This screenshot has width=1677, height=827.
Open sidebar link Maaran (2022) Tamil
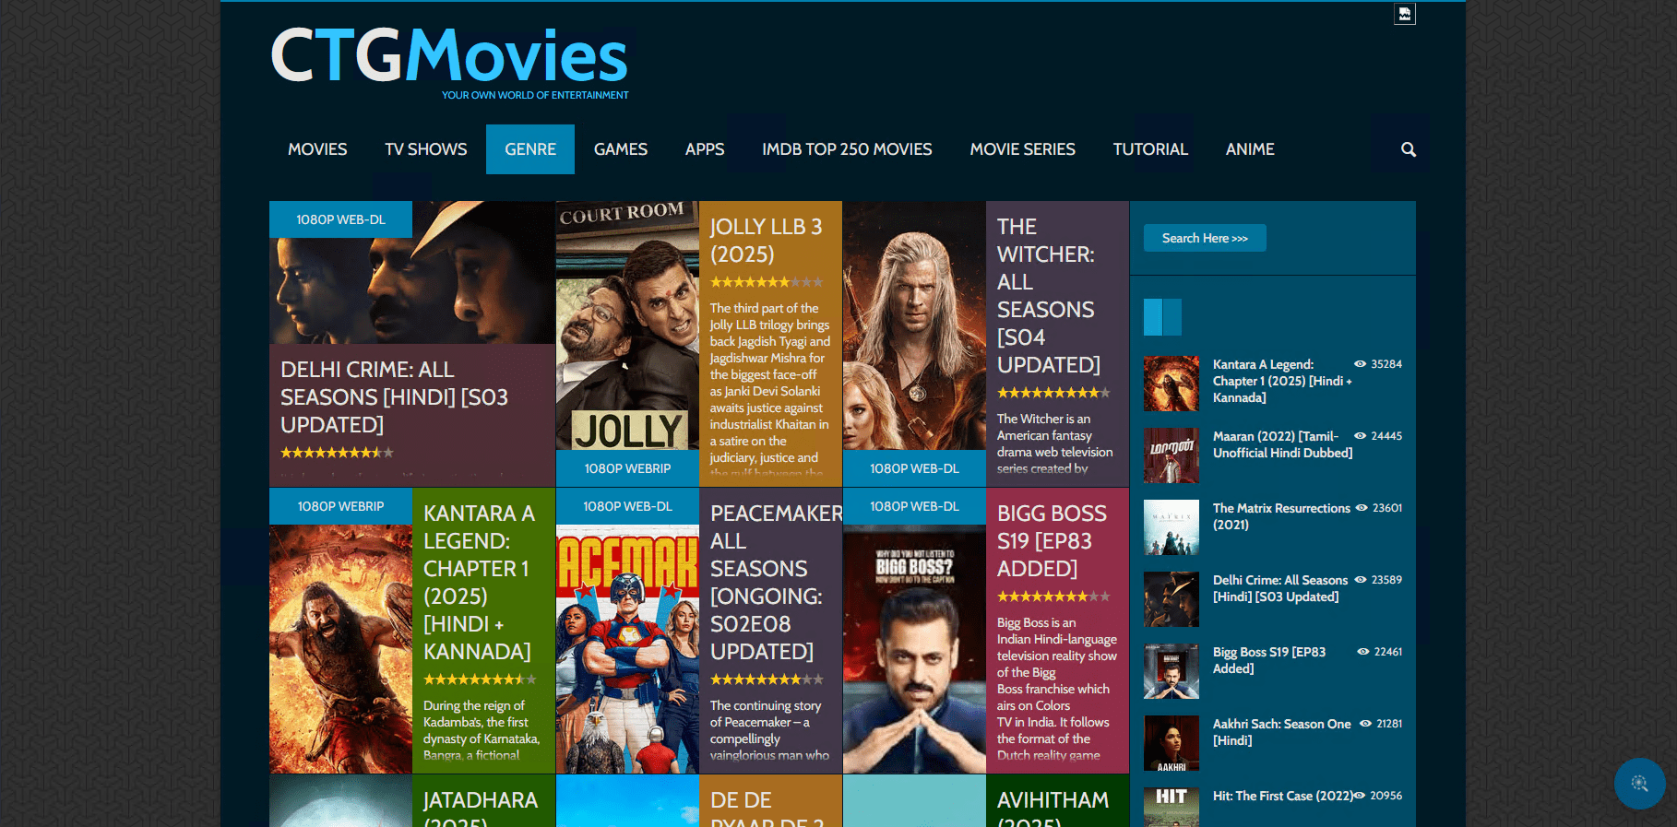pyautogui.click(x=1282, y=444)
